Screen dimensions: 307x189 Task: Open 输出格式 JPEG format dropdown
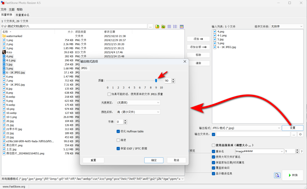246,128
